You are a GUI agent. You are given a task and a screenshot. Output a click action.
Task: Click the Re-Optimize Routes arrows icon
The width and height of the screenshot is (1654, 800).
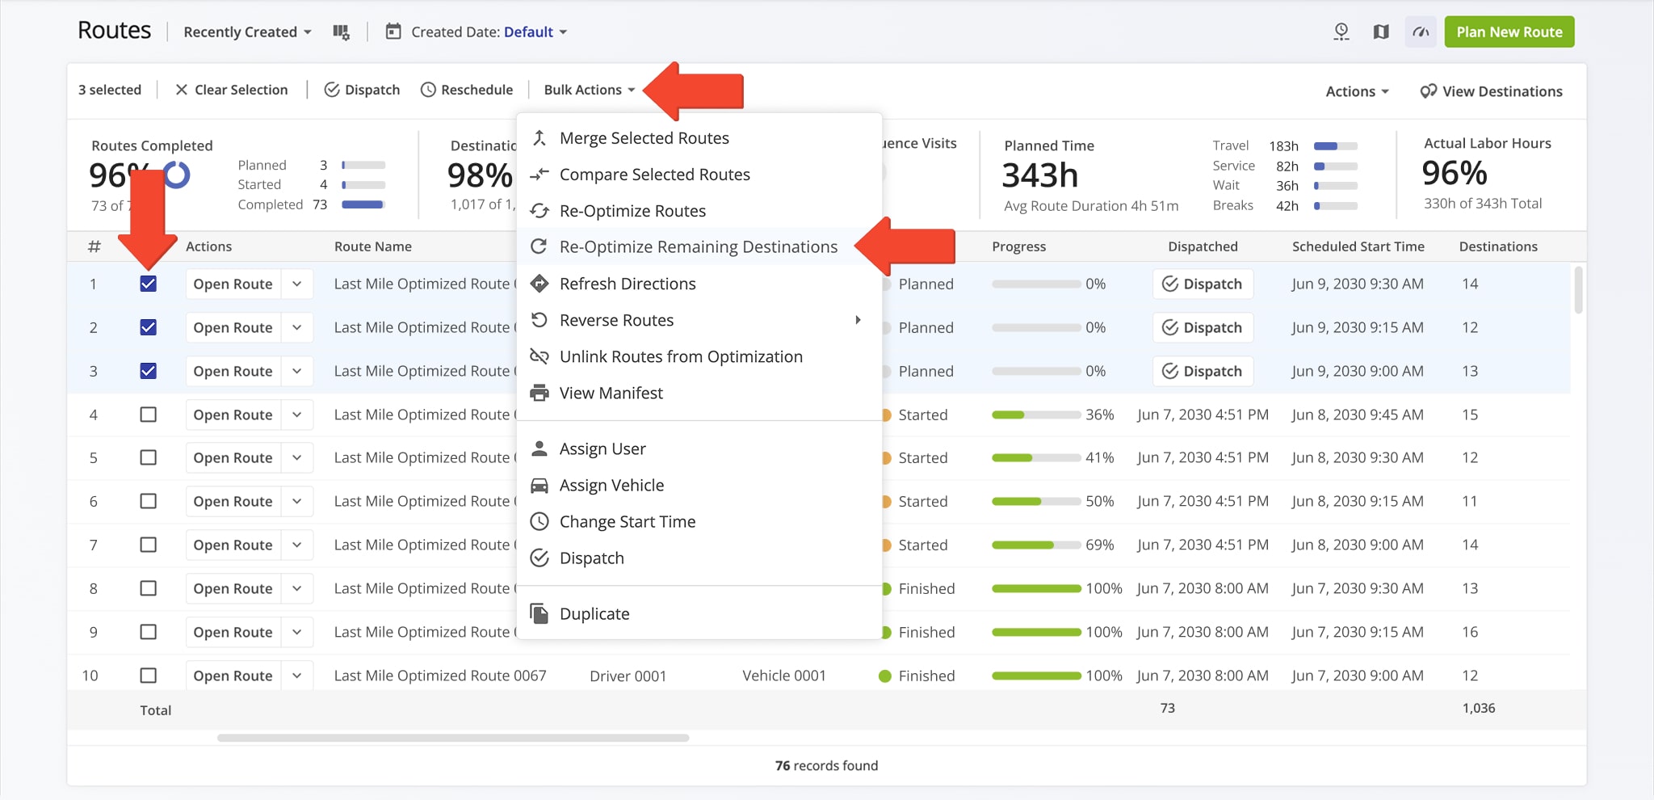click(539, 211)
